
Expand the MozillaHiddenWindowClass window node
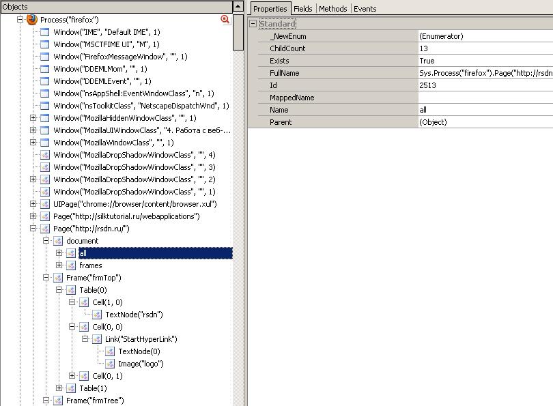tap(33, 118)
